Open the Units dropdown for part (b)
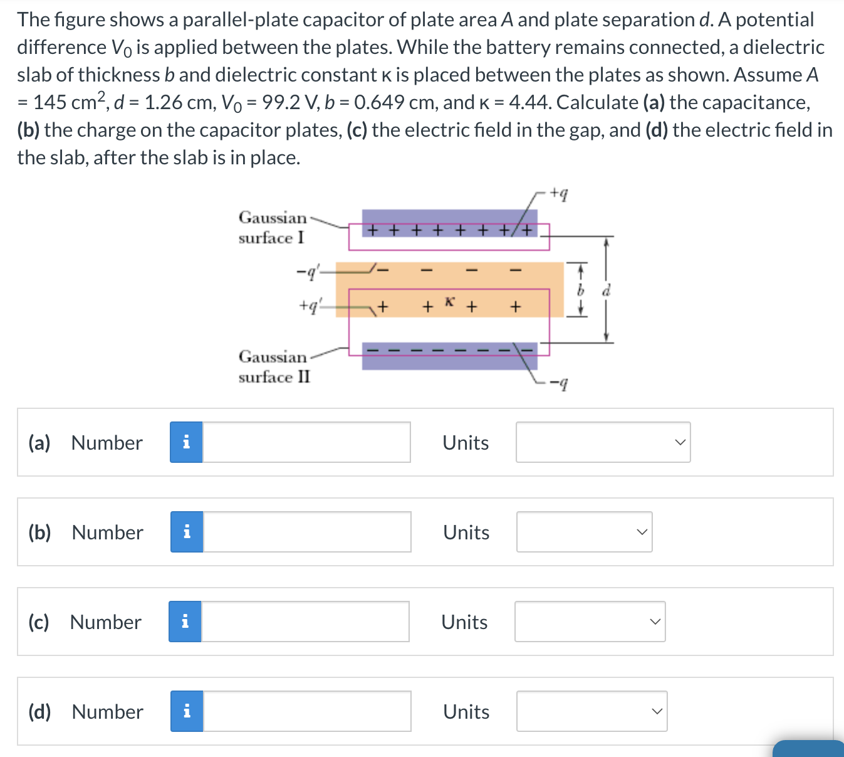Screen dimensions: 844x757 (583, 532)
